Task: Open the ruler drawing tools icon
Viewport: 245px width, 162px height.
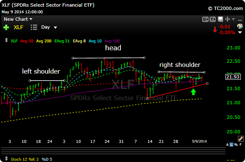Action: click(241, 139)
